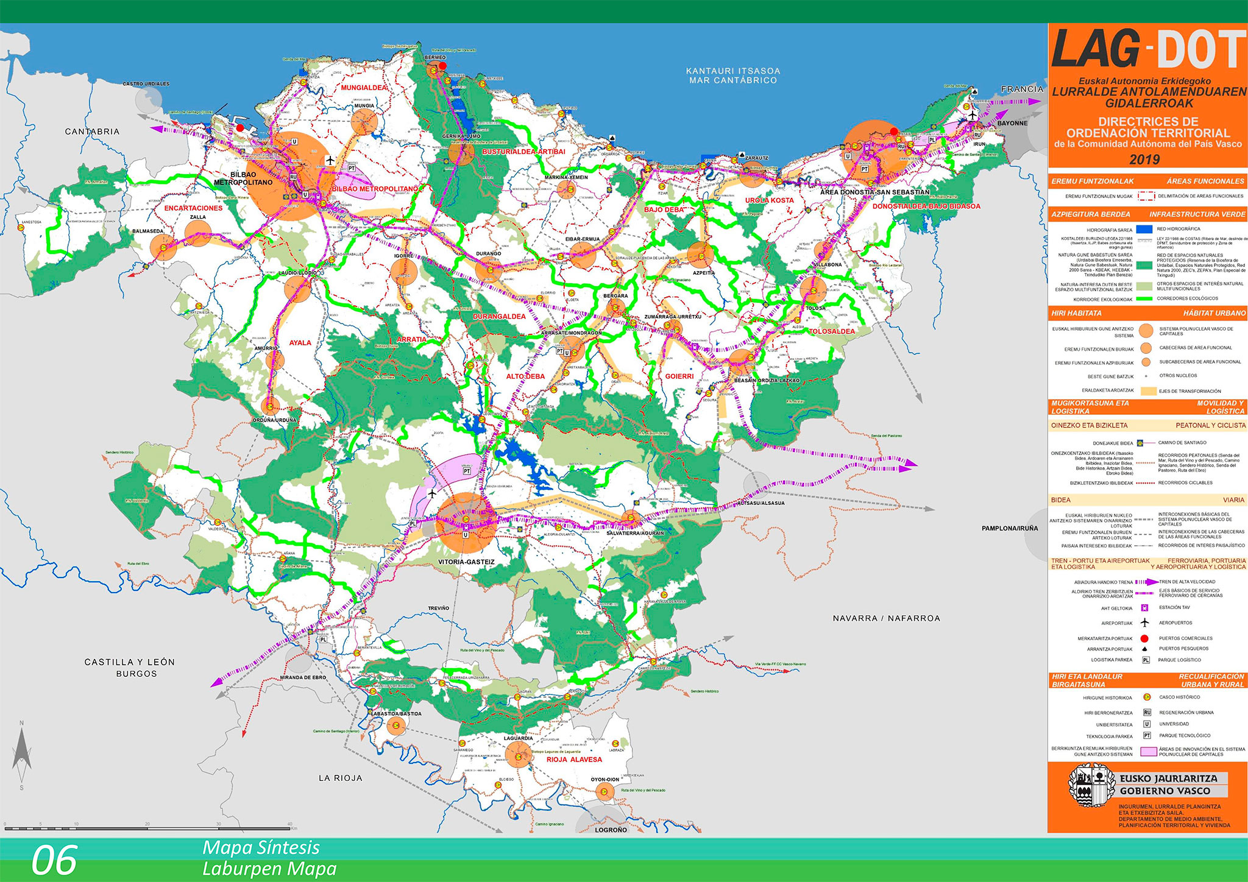Image resolution: width=1248 pixels, height=882 pixels.
Task: Click the Vitoria airport airplane symbol
Action: [432, 493]
